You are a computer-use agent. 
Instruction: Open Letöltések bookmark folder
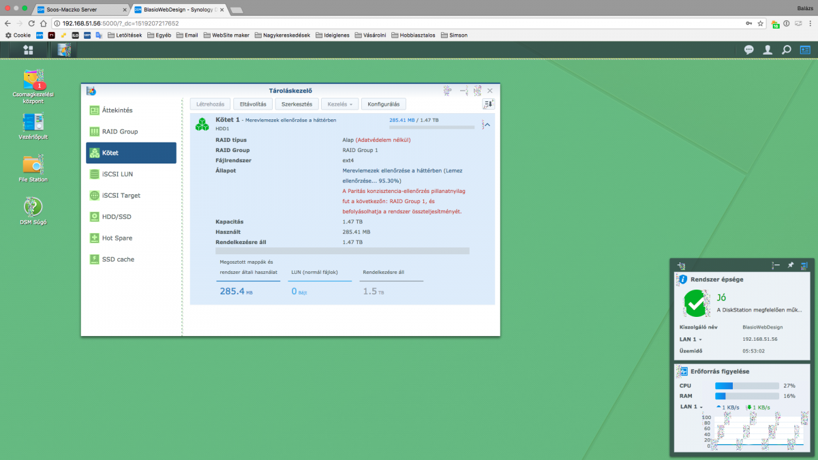tap(125, 35)
